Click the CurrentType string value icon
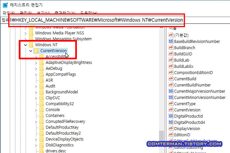 click(171, 104)
